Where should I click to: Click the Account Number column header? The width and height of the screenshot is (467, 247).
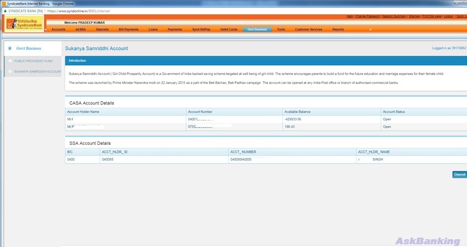[234, 112]
